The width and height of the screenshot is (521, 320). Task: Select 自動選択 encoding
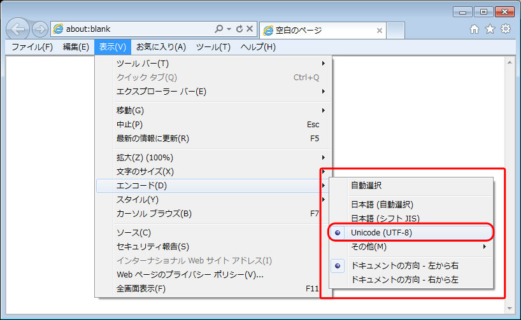411,185
